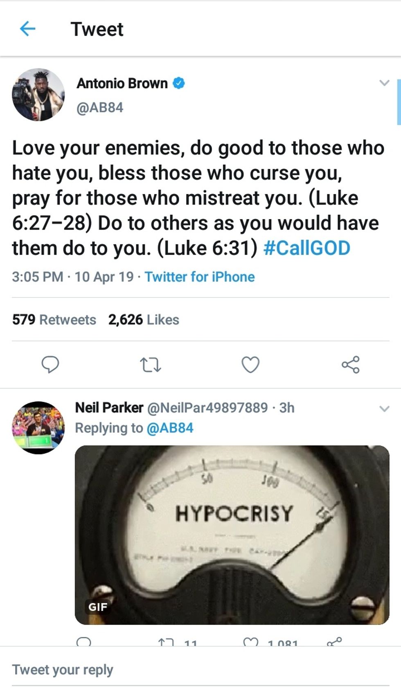Open @AB84 mention in reply
401x691 pixels.
[x=170, y=428]
